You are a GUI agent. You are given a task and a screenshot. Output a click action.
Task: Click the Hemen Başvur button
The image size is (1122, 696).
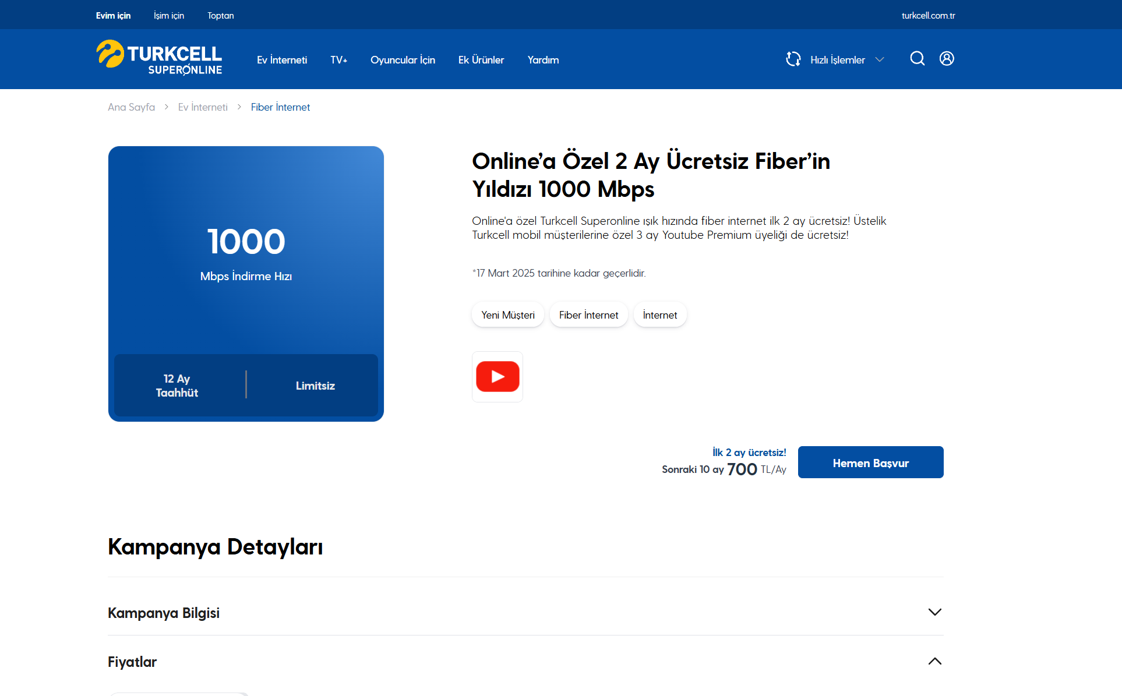click(871, 462)
